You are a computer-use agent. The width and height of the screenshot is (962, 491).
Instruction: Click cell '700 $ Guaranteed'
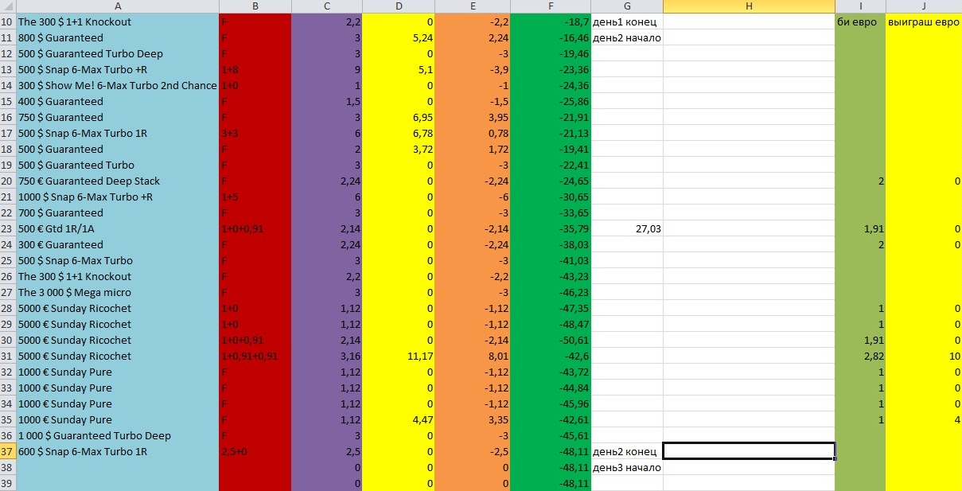(118, 213)
